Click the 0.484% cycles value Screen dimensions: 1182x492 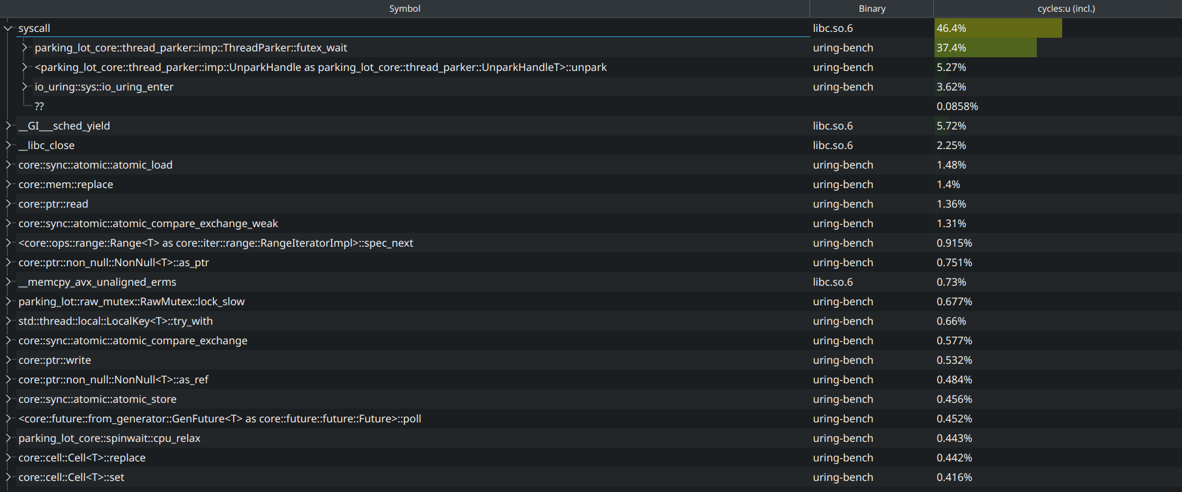pyautogui.click(x=954, y=379)
